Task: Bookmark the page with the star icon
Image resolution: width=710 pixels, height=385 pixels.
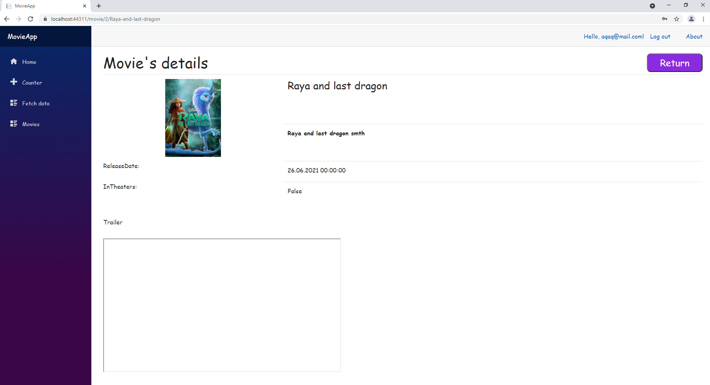Action: [x=677, y=19]
